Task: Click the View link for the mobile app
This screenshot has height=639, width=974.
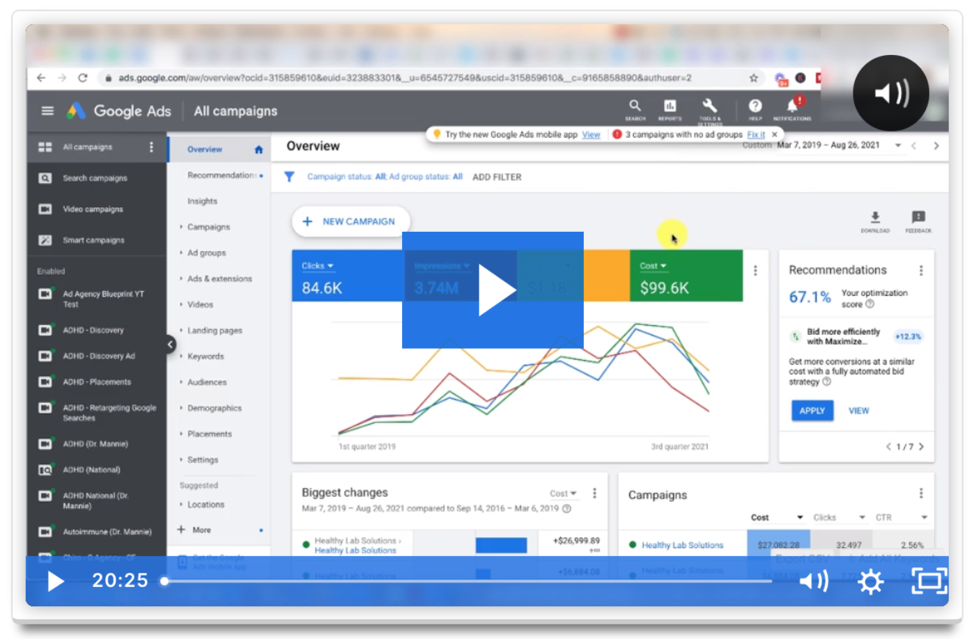Action: (591, 134)
